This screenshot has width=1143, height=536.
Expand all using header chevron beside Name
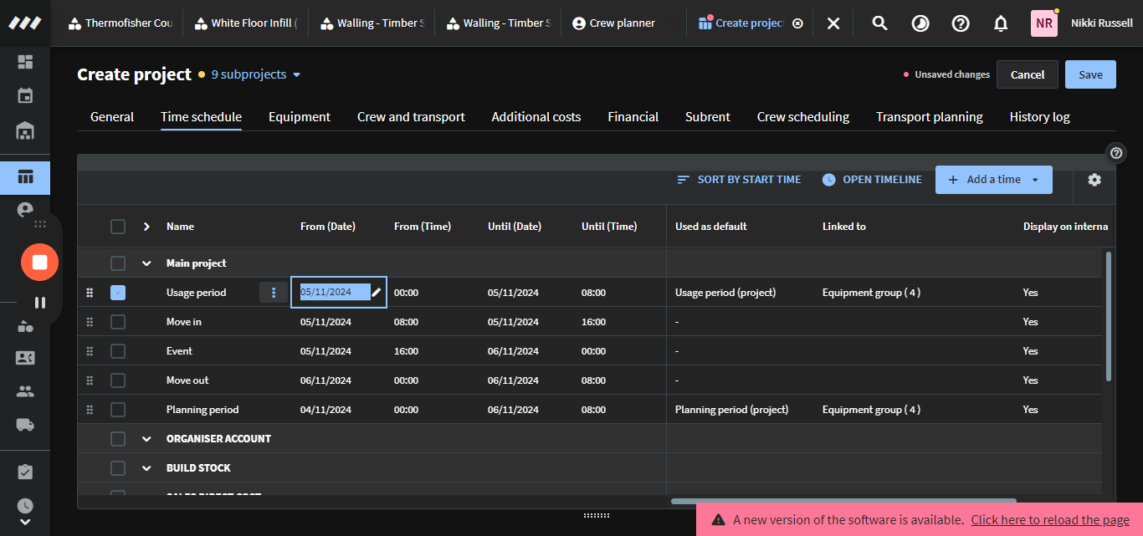coord(146,227)
